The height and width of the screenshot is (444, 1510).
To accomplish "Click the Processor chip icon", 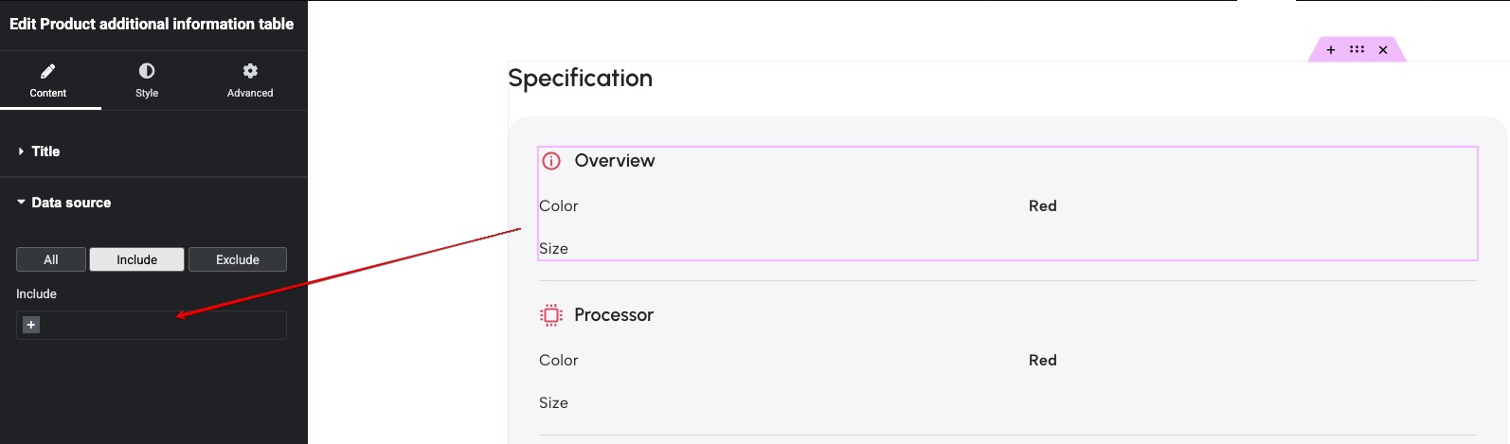I will 551,315.
